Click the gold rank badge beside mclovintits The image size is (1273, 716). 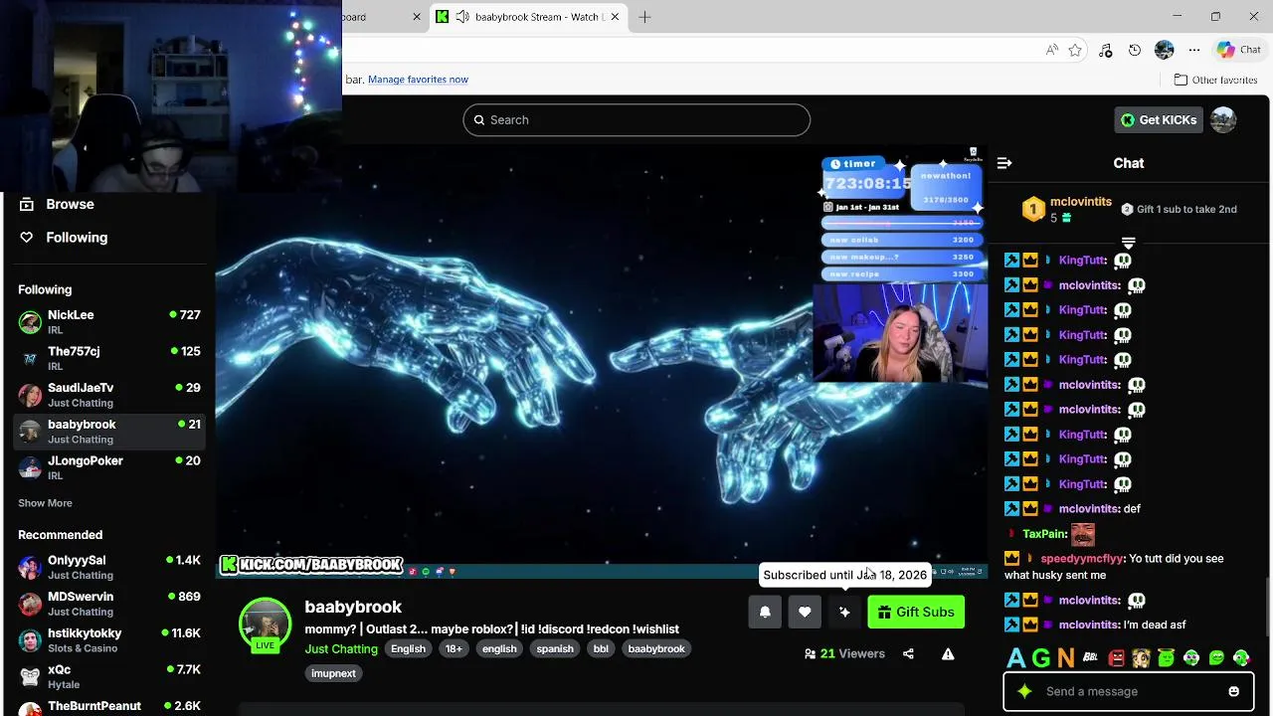point(1033,209)
